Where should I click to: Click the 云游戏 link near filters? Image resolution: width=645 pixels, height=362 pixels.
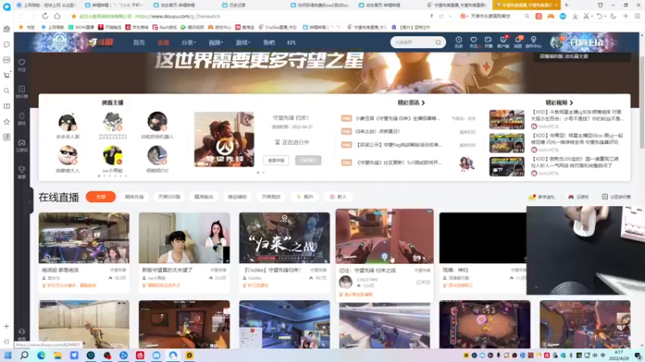(578, 197)
